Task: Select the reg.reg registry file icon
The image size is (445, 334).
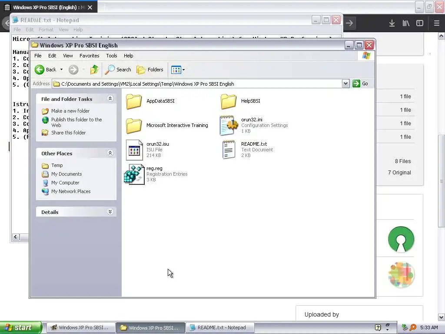Action: pos(134,174)
